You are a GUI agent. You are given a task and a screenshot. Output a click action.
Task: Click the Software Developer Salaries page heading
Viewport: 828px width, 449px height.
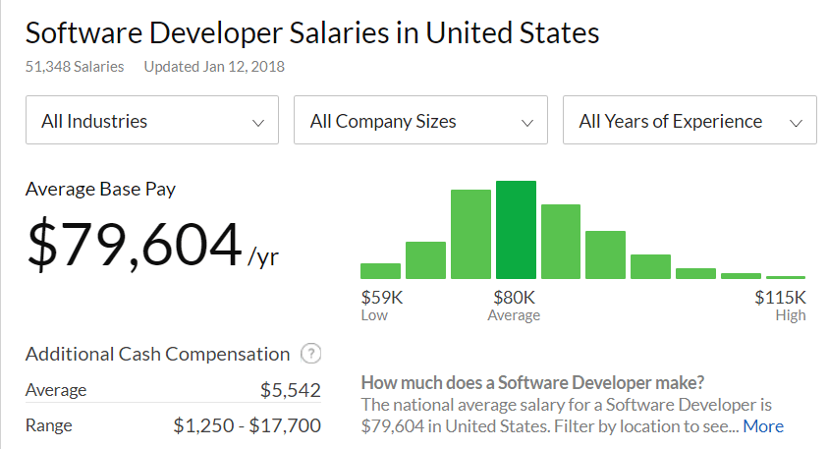(x=312, y=32)
